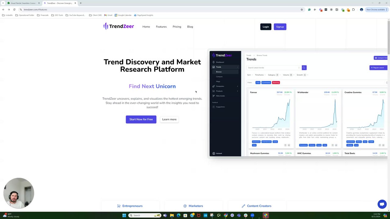The height and width of the screenshot is (219, 390).
Task: Open Microsoft Store from the taskbar
Action: point(185,215)
